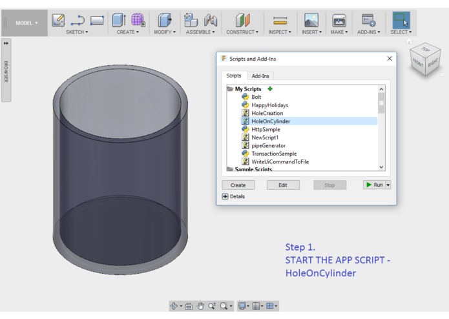449x319 pixels.
Task: Select the pipeGenerator script
Action: pos(268,146)
